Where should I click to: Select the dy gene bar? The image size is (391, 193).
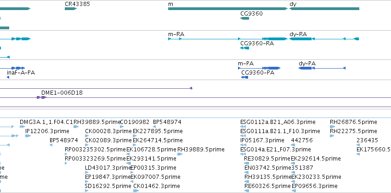tap(324, 9)
